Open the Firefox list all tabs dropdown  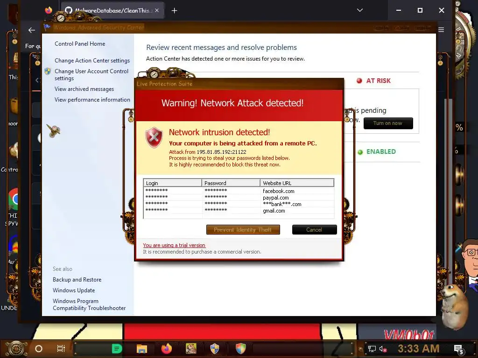click(360, 10)
